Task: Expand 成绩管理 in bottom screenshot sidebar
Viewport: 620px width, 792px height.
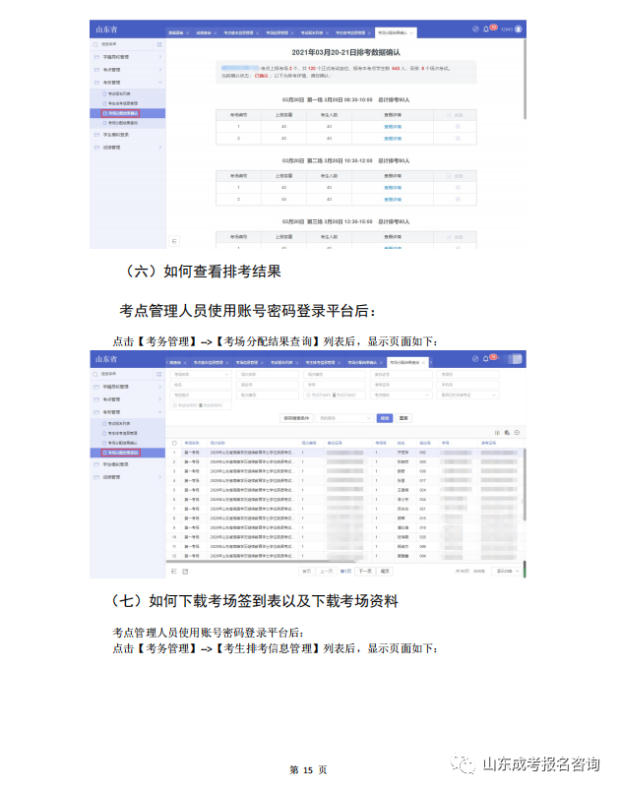Action: (x=128, y=477)
